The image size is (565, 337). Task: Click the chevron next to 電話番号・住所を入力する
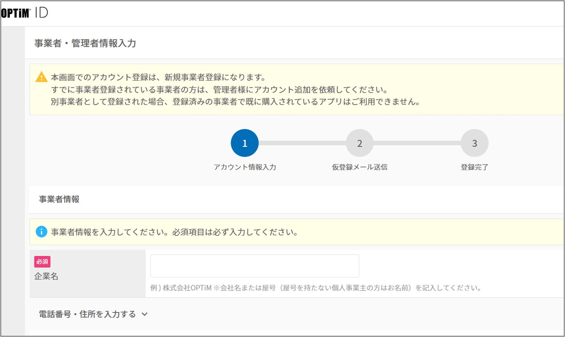[144, 315]
